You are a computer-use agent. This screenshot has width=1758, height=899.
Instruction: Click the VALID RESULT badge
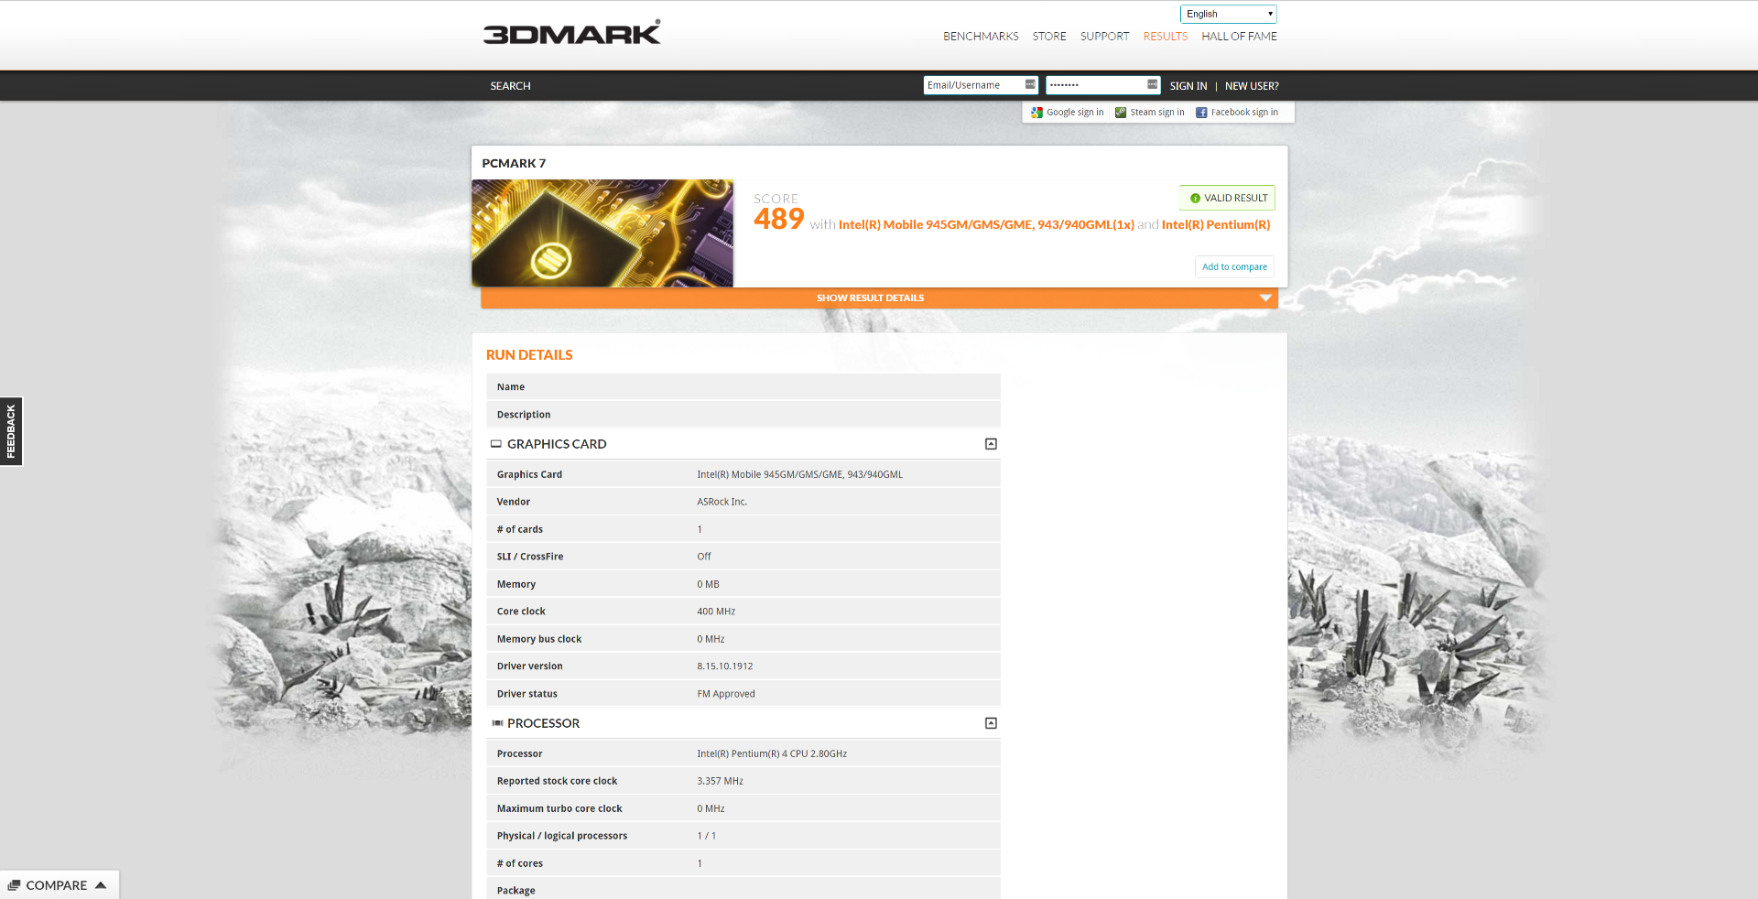point(1227,198)
